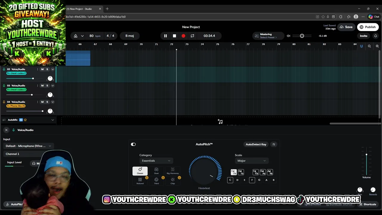
Task: Toggle the F note key
Action: (252, 180)
